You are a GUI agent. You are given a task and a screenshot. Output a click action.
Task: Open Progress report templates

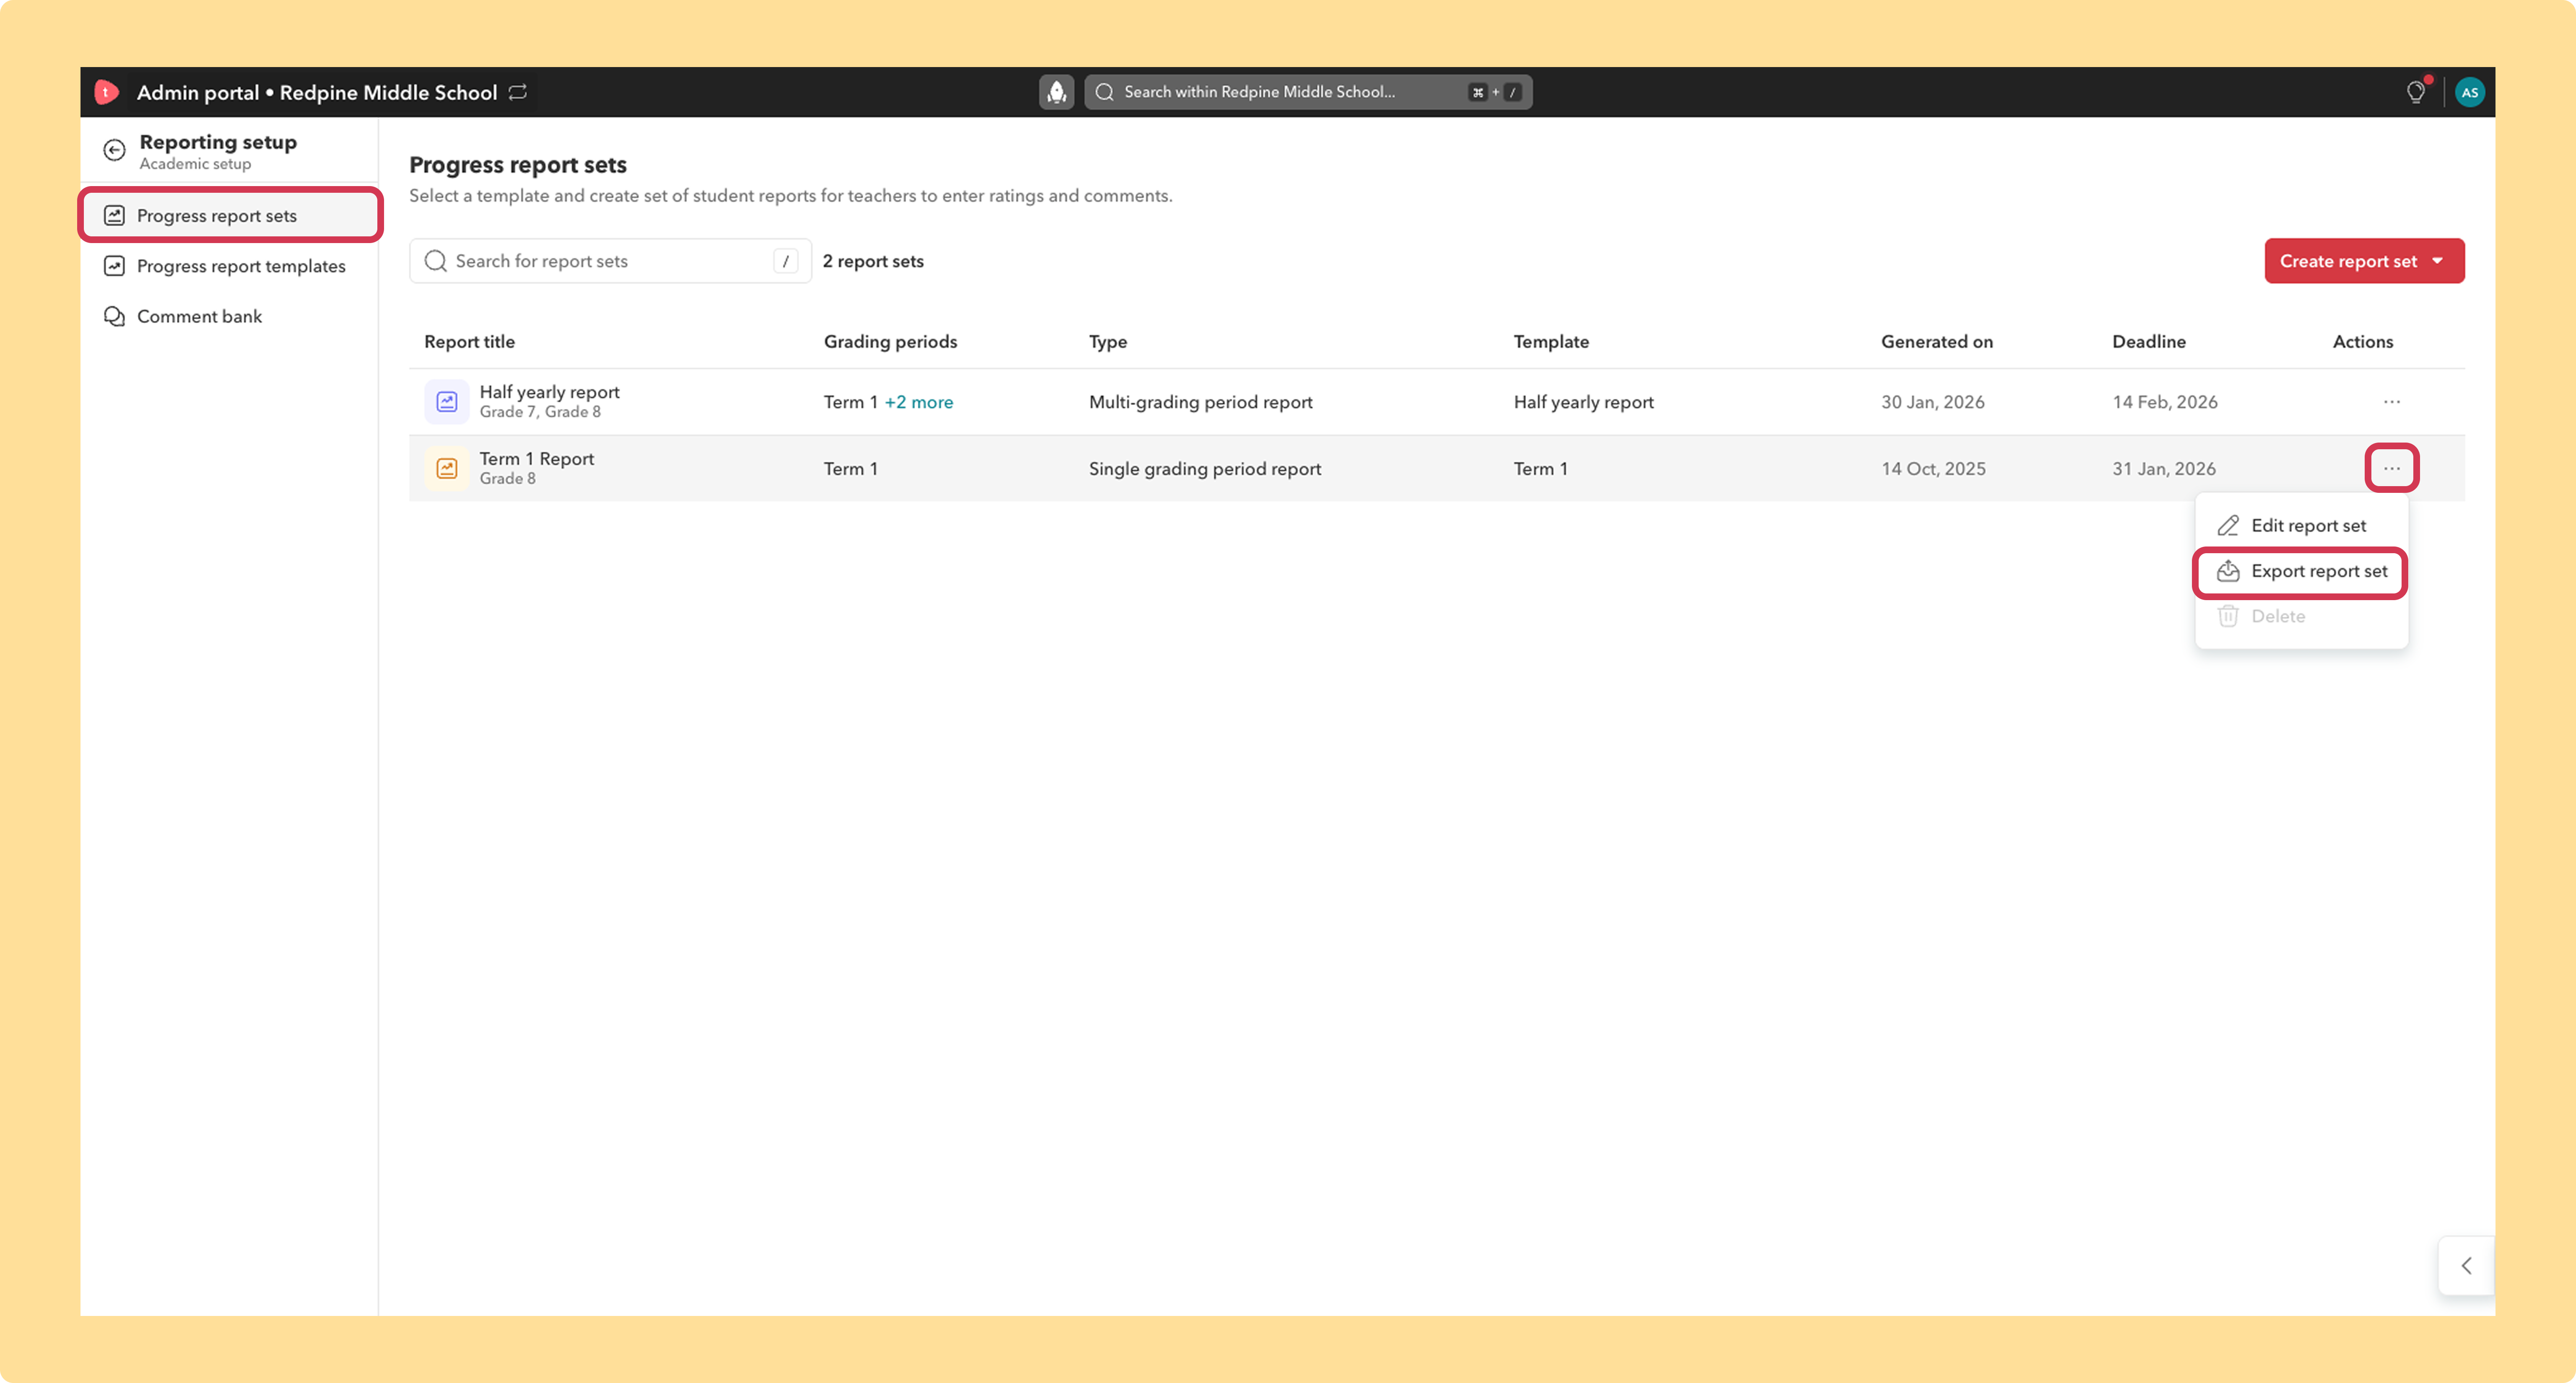[x=231, y=266]
